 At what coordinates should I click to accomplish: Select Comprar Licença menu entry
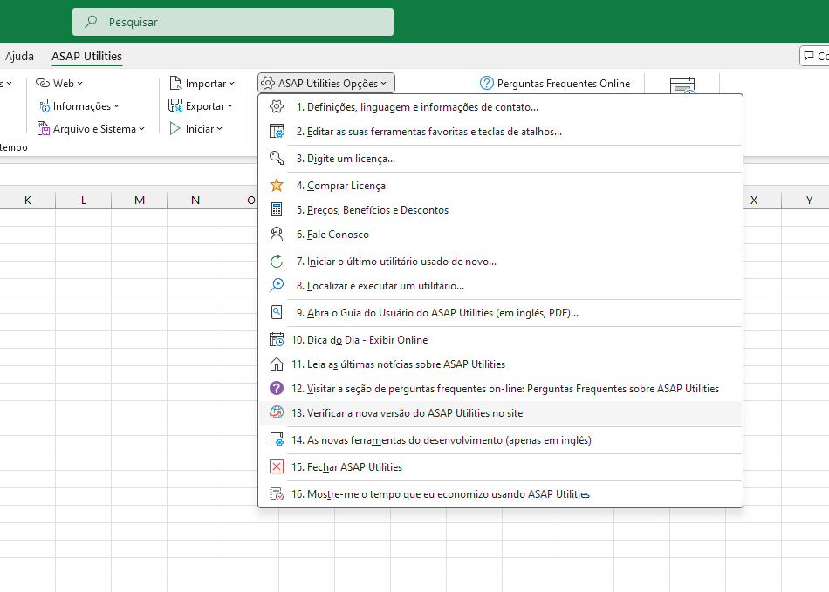500,186
